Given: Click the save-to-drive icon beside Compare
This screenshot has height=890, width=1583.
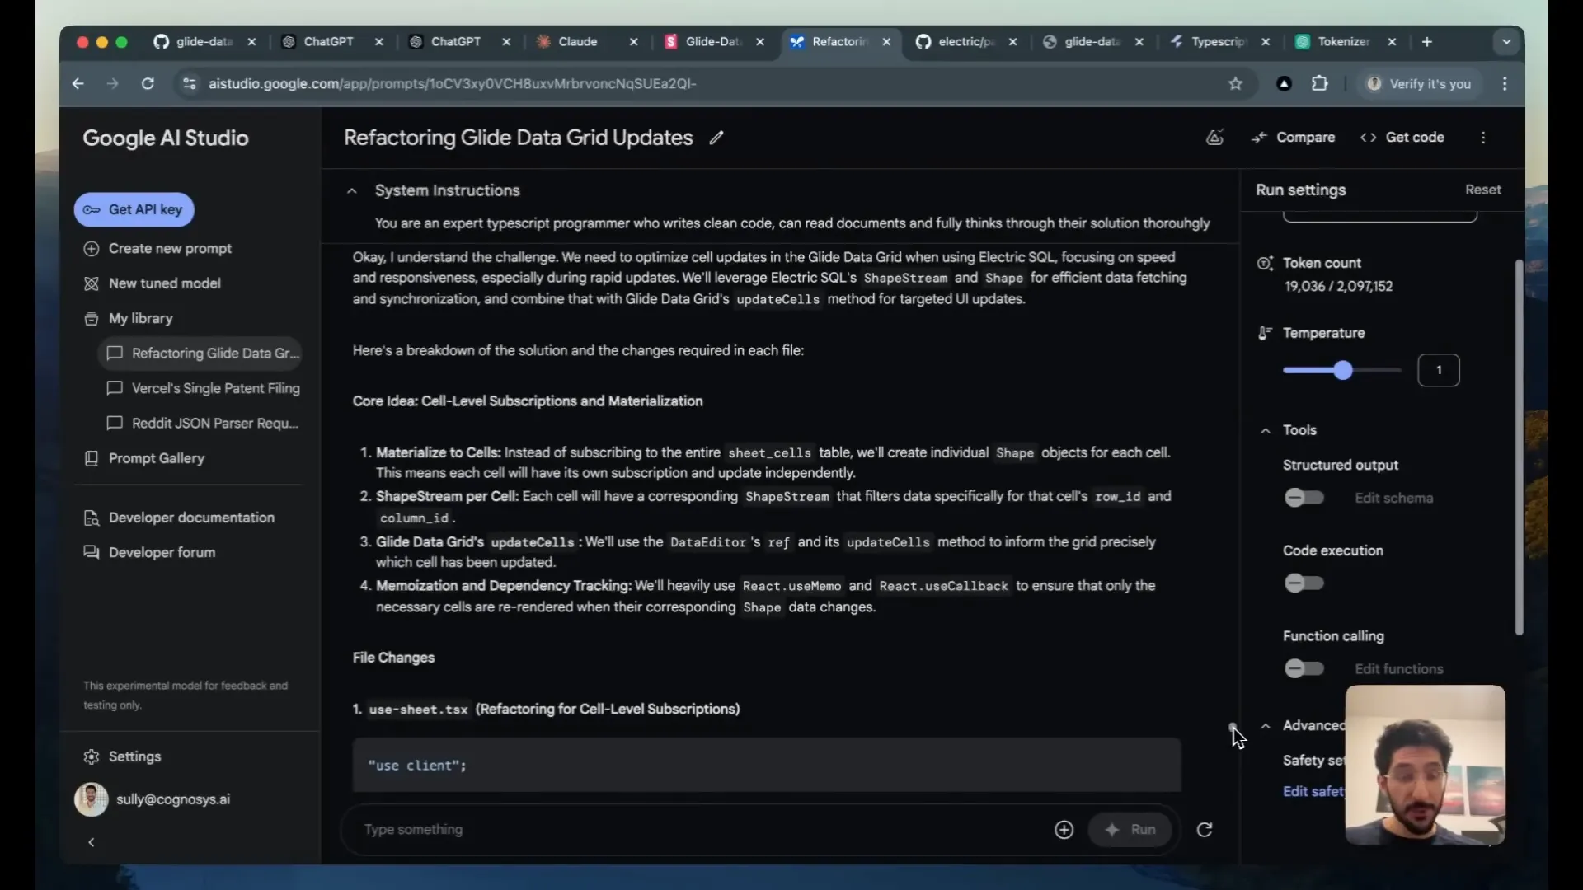Looking at the screenshot, I should (1214, 138).
